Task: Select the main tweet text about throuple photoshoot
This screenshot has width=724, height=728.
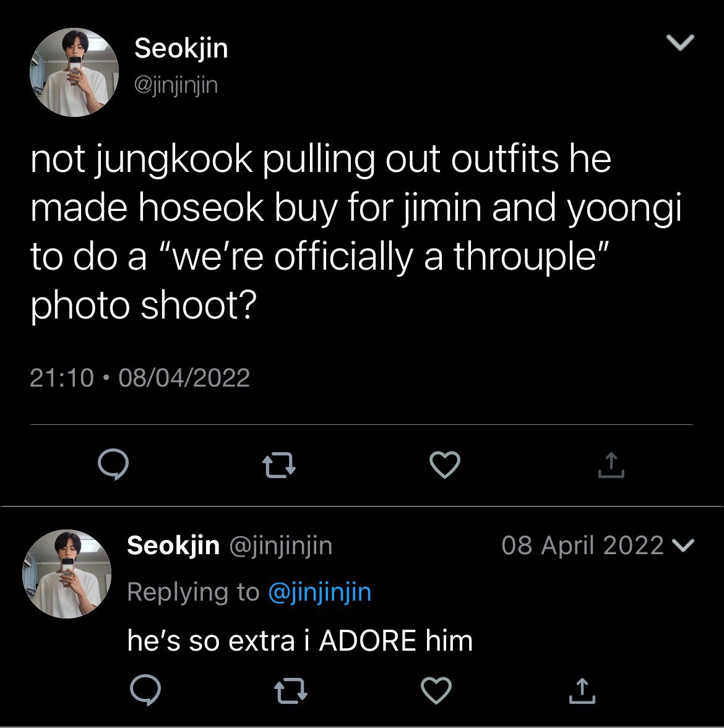Action: click(x=356, y=233)
